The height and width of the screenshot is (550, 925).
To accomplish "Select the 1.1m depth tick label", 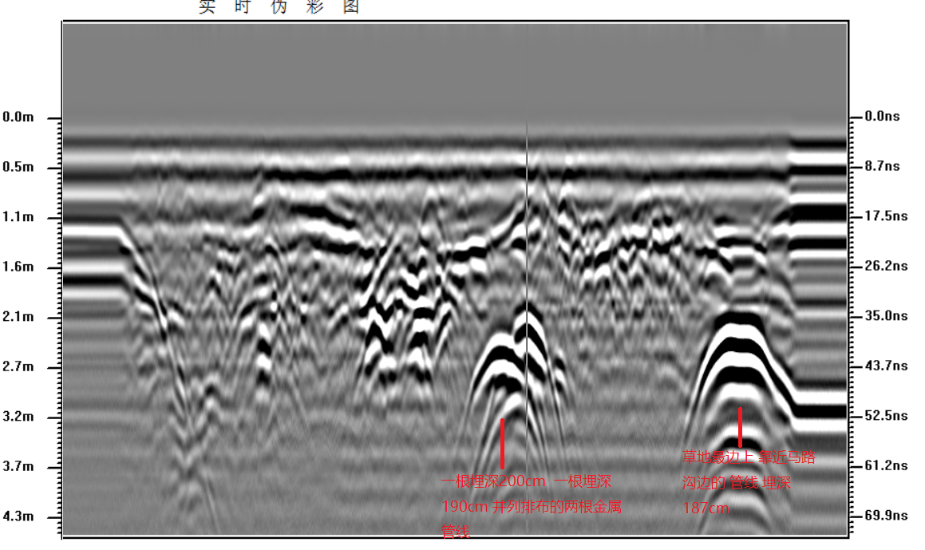I will point(18,217).
